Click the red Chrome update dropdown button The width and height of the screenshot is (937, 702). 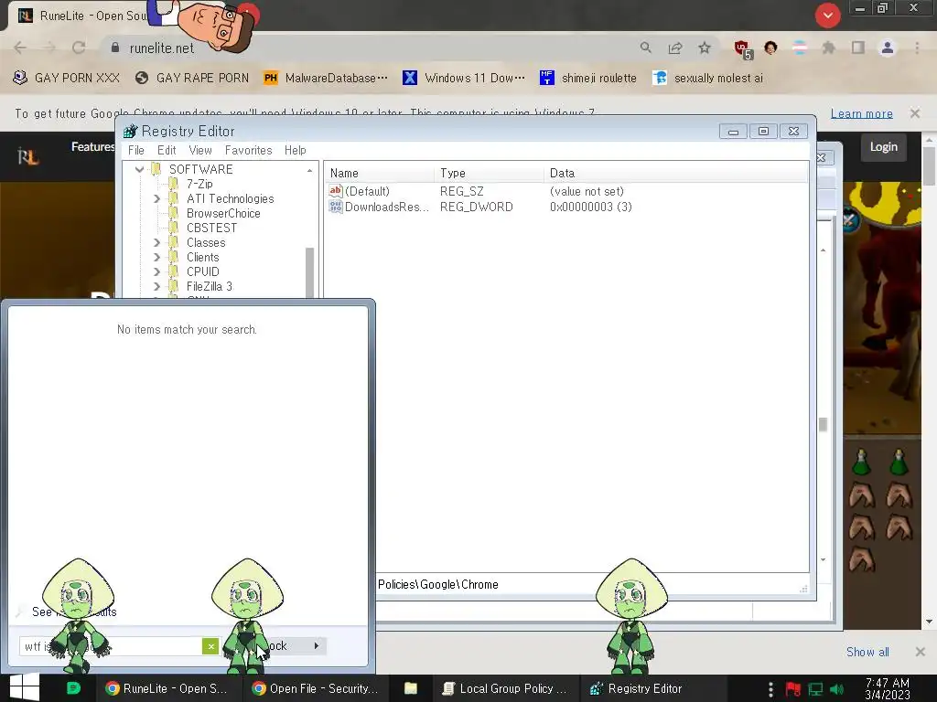pyautogui.click(x=827, y=16)
